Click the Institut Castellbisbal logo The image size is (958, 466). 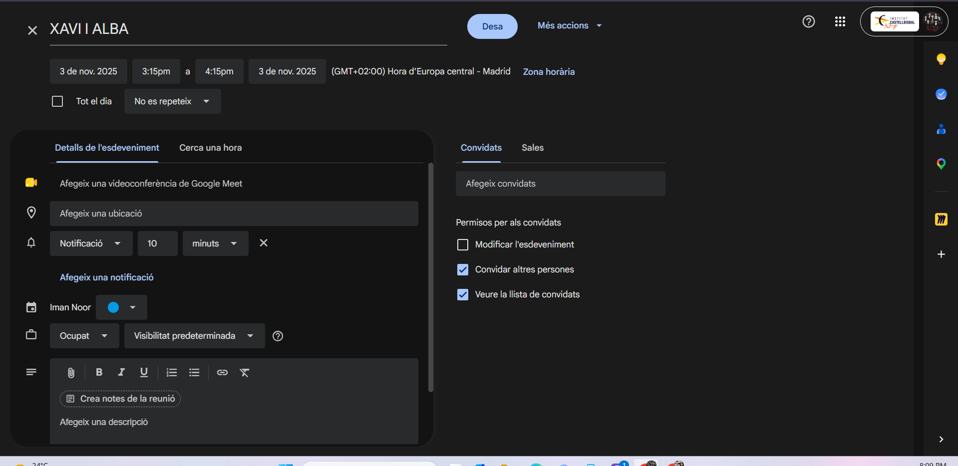(895, 21)
